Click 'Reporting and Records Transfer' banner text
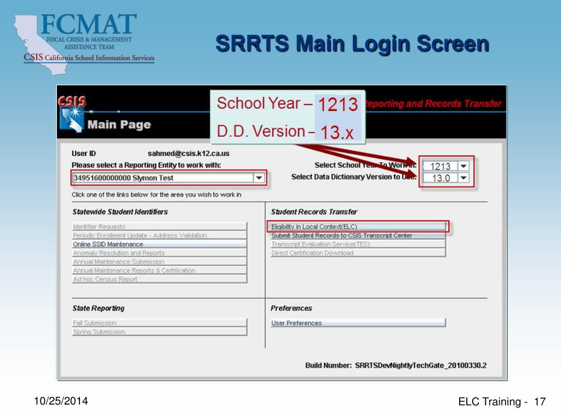Screen dimensions: 561x420 coord(433,103)
